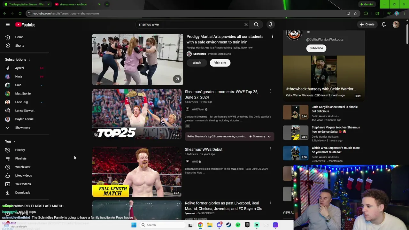Expand the You section chevron

14,142
